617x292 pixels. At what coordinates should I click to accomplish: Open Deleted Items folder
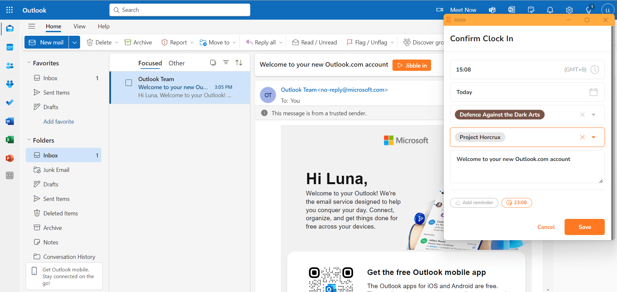click(x=64, y=213)
